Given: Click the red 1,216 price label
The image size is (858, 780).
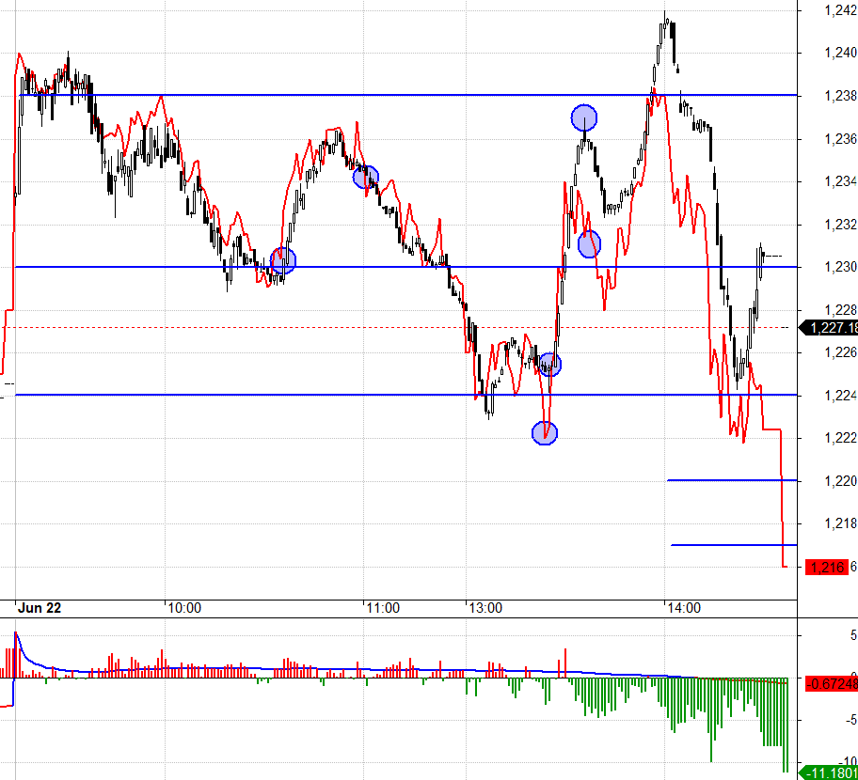Looking at the screenshot, I should (825, 567).
